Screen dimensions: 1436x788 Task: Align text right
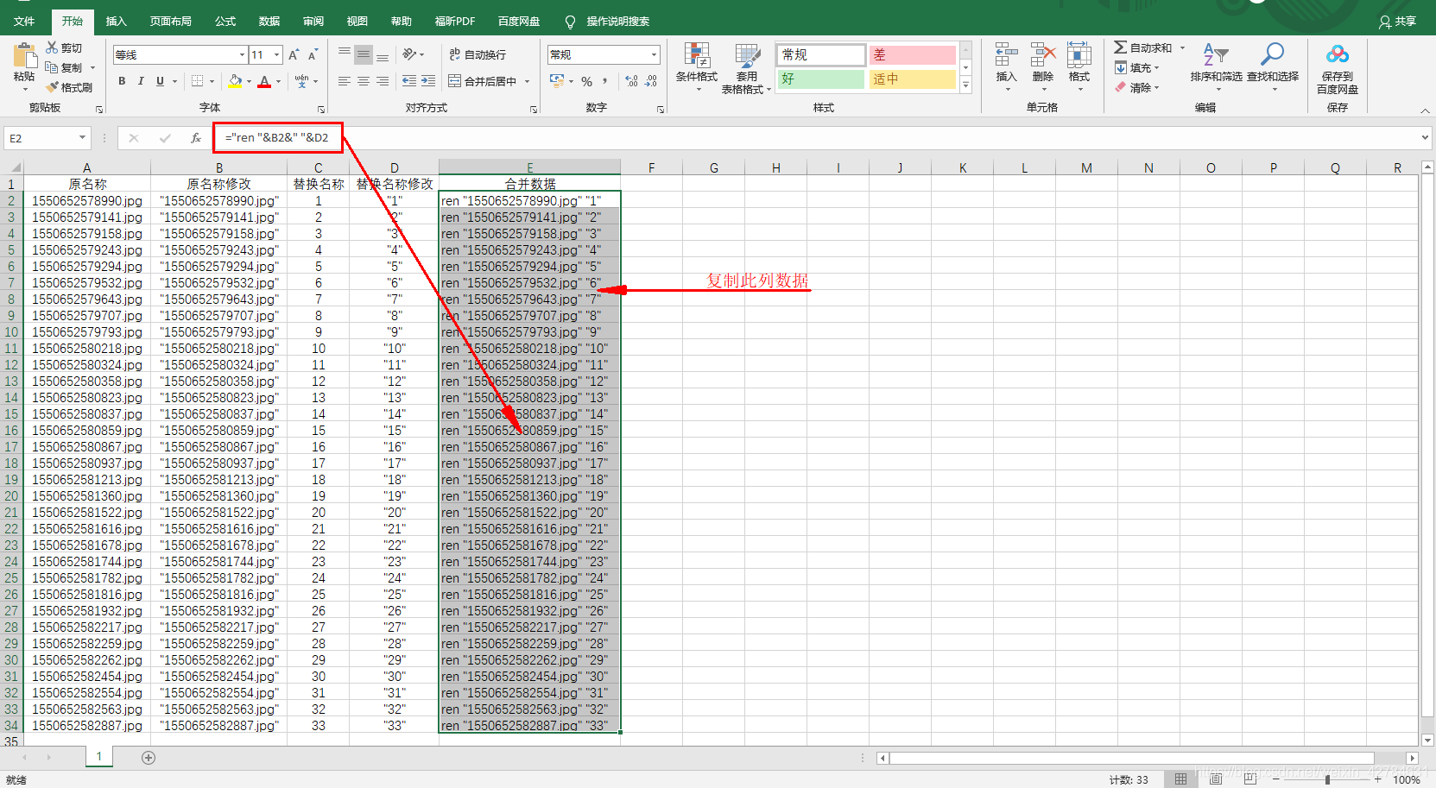click(x=383, y=81)
